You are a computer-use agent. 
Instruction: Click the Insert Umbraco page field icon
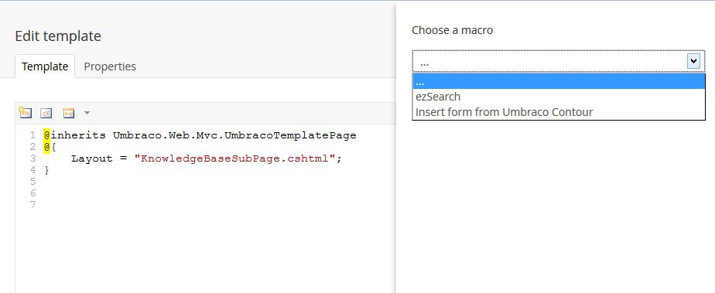(25, 113)
